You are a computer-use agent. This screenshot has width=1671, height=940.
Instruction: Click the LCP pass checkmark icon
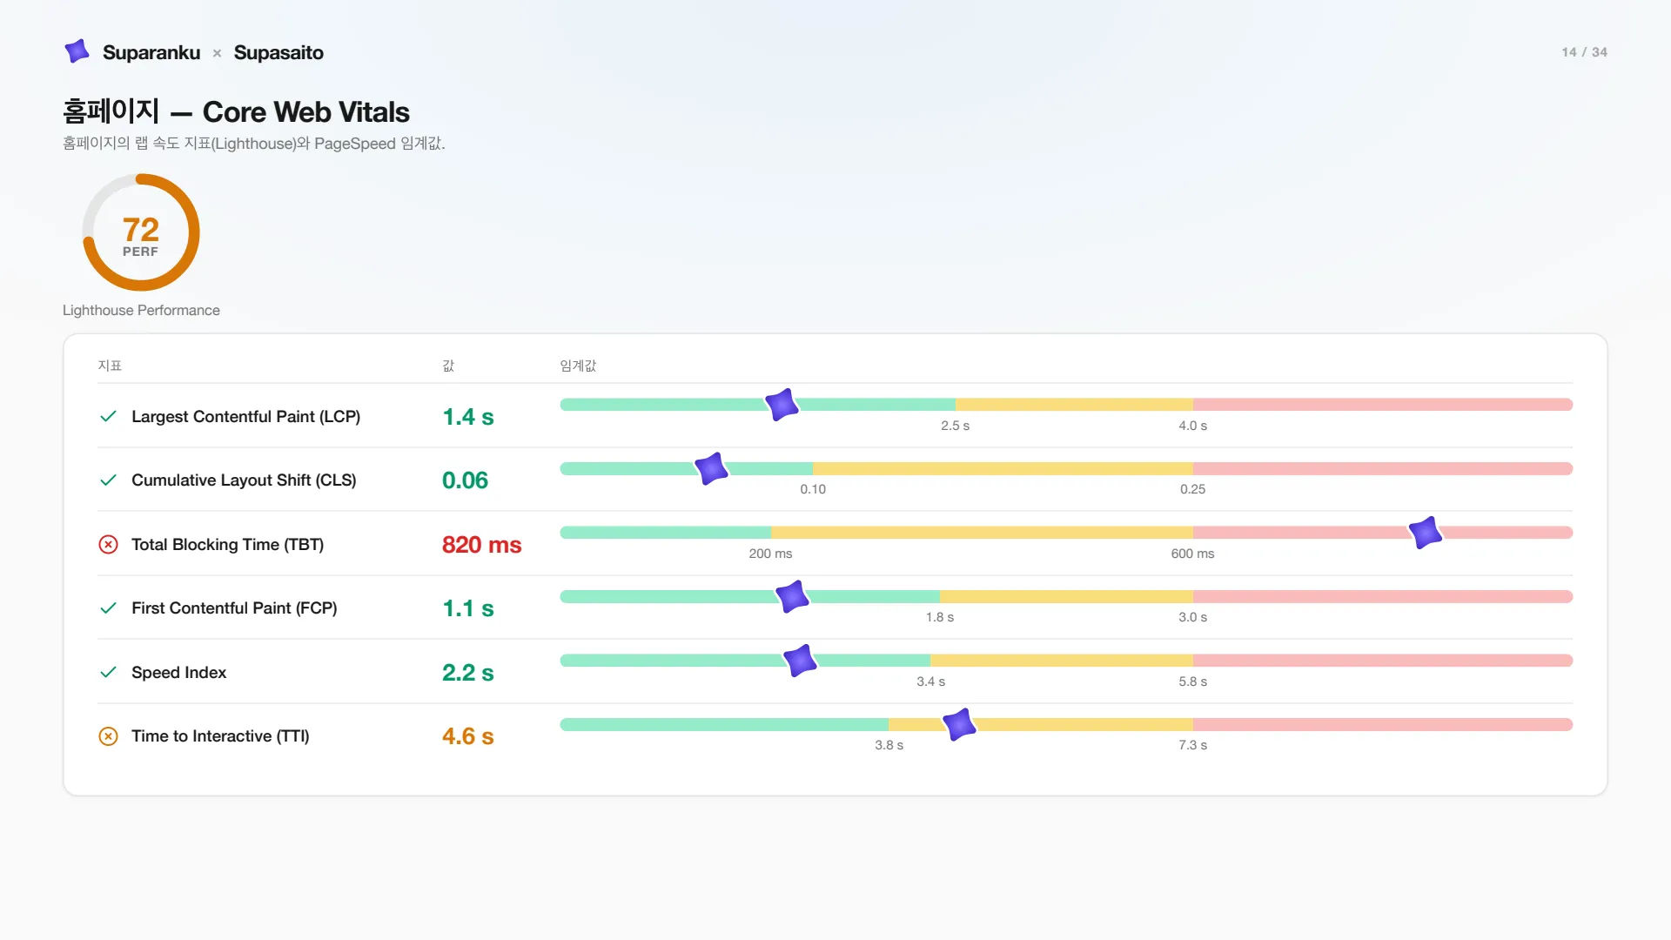click(108, 416)
